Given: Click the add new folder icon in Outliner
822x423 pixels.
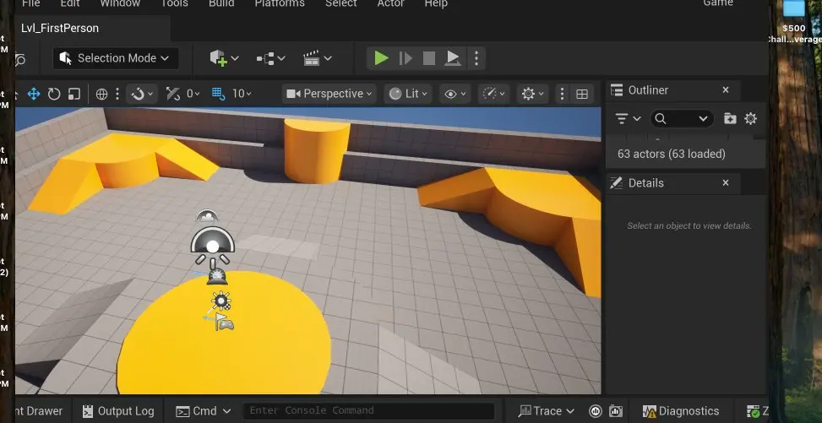Looking at the screenshot, I should (730, 119).
